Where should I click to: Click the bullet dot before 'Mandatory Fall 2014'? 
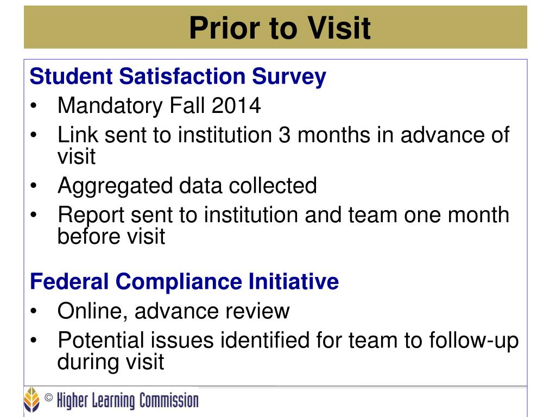pos(34,106)
